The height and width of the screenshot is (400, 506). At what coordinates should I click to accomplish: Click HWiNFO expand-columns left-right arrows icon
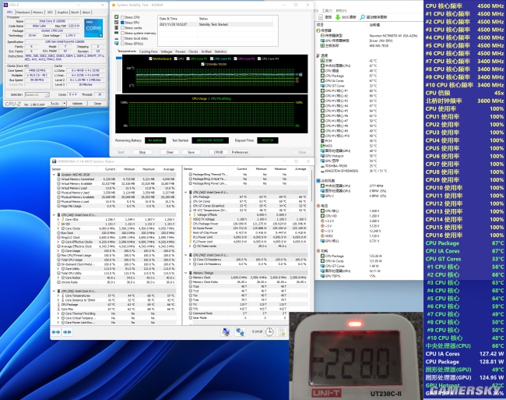pos(56,332)
